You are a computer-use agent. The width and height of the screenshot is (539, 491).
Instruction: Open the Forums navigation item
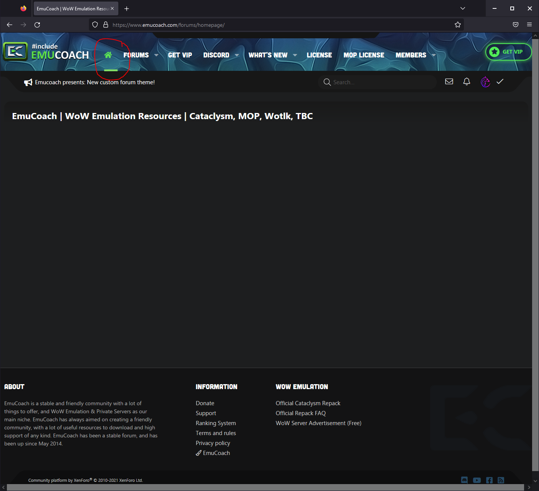(136, 55)
